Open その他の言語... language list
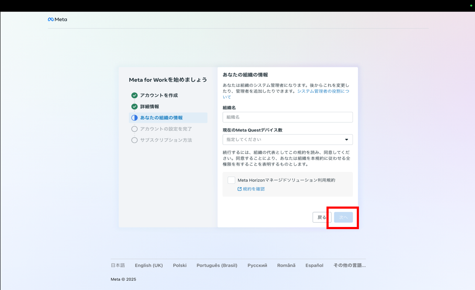This screenshot has width=475, height=290. 350,265
